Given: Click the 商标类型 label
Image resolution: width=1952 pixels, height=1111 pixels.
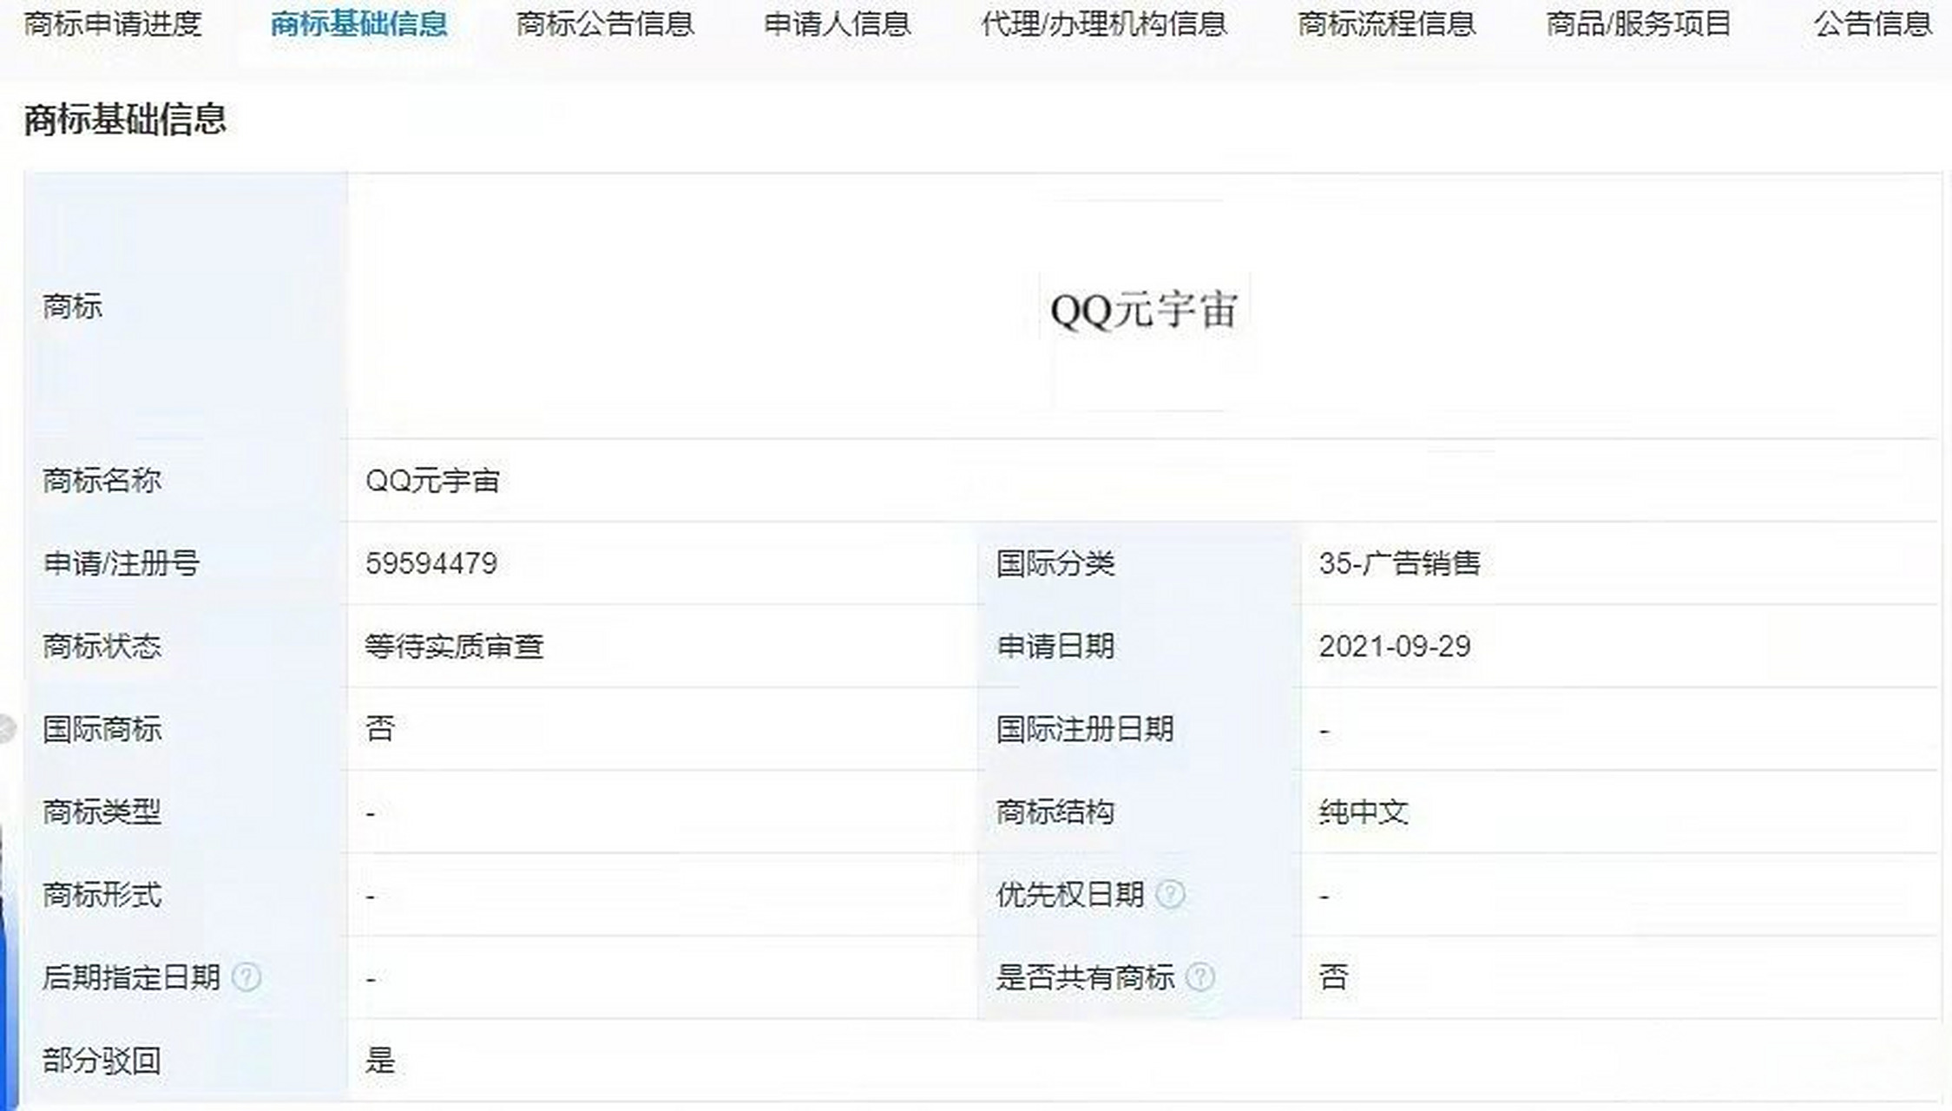Looking at the screenshot, I should pyautogui.click(x=102, y=812).
